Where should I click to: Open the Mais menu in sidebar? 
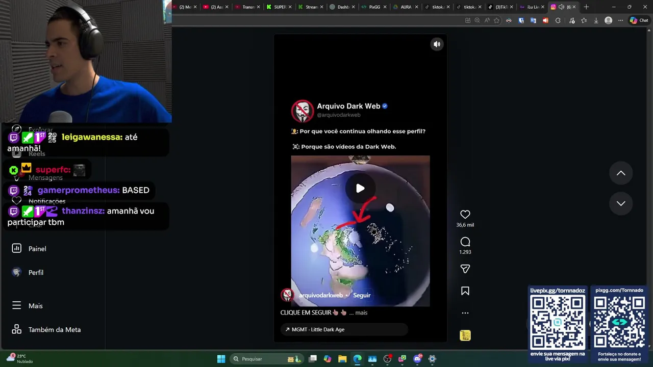coord(36,306)
